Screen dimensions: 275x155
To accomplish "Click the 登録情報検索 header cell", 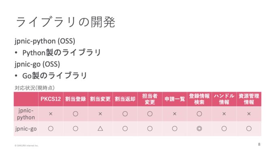I will [199, 99].
